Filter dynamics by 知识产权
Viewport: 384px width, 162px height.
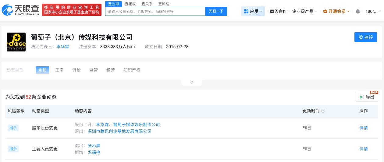(x=132, y=70)
